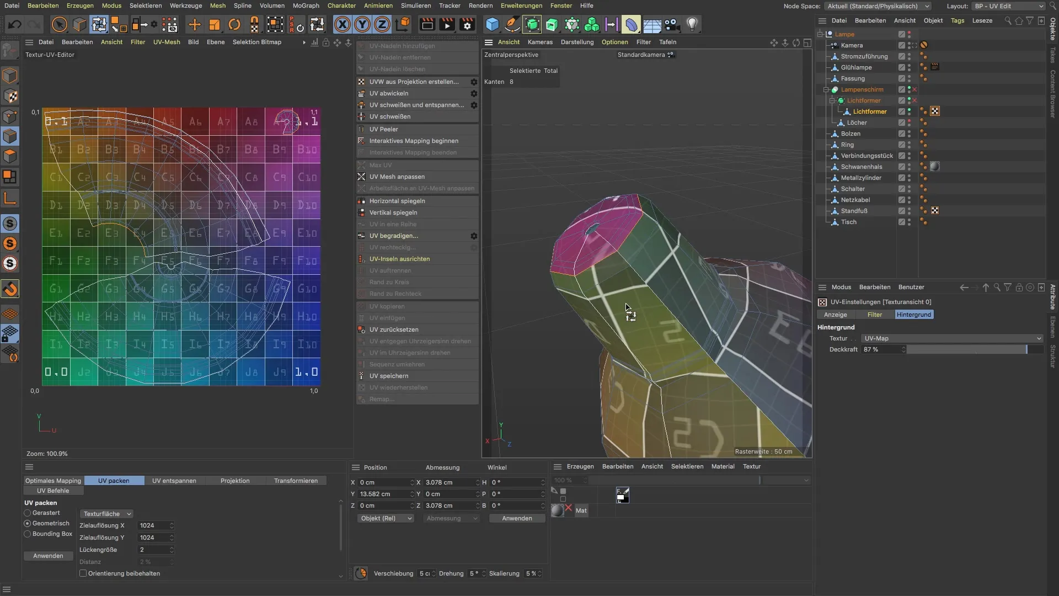1059x596 pixels.
Task: Render to Picture Viewer icon
Action: pos(447,24)
